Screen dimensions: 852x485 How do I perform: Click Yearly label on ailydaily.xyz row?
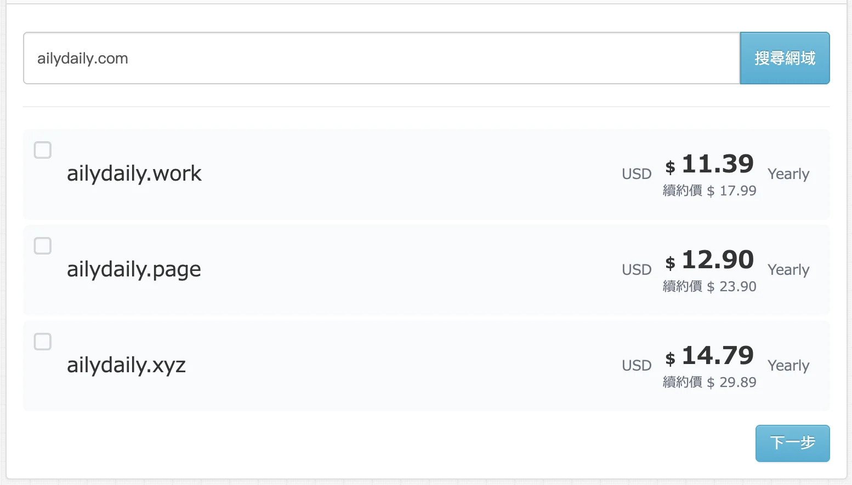788,366
